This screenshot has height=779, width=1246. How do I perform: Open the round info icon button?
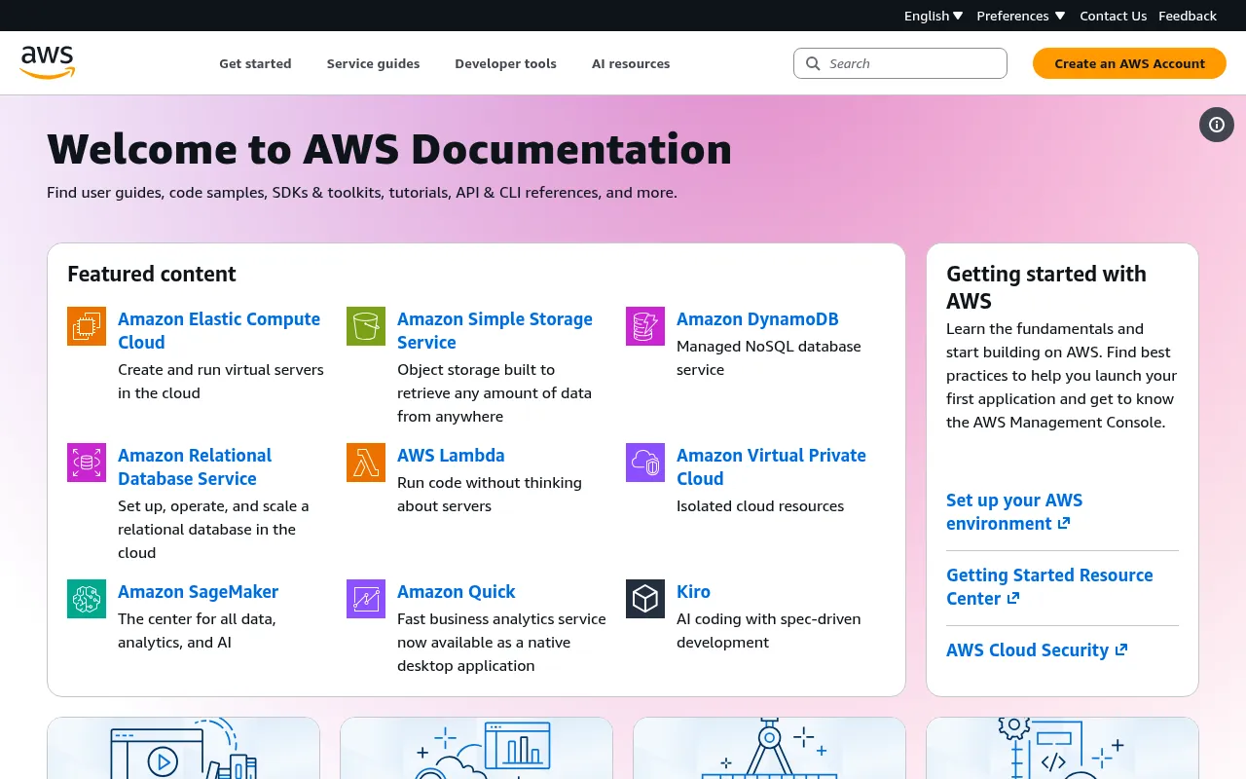pyautogui.click(x=1217, y=125)
